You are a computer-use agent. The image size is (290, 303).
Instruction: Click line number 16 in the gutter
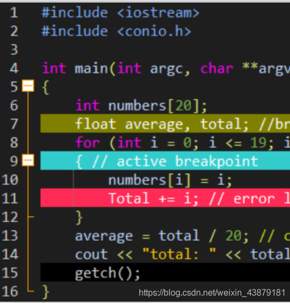tap(10, 292)
